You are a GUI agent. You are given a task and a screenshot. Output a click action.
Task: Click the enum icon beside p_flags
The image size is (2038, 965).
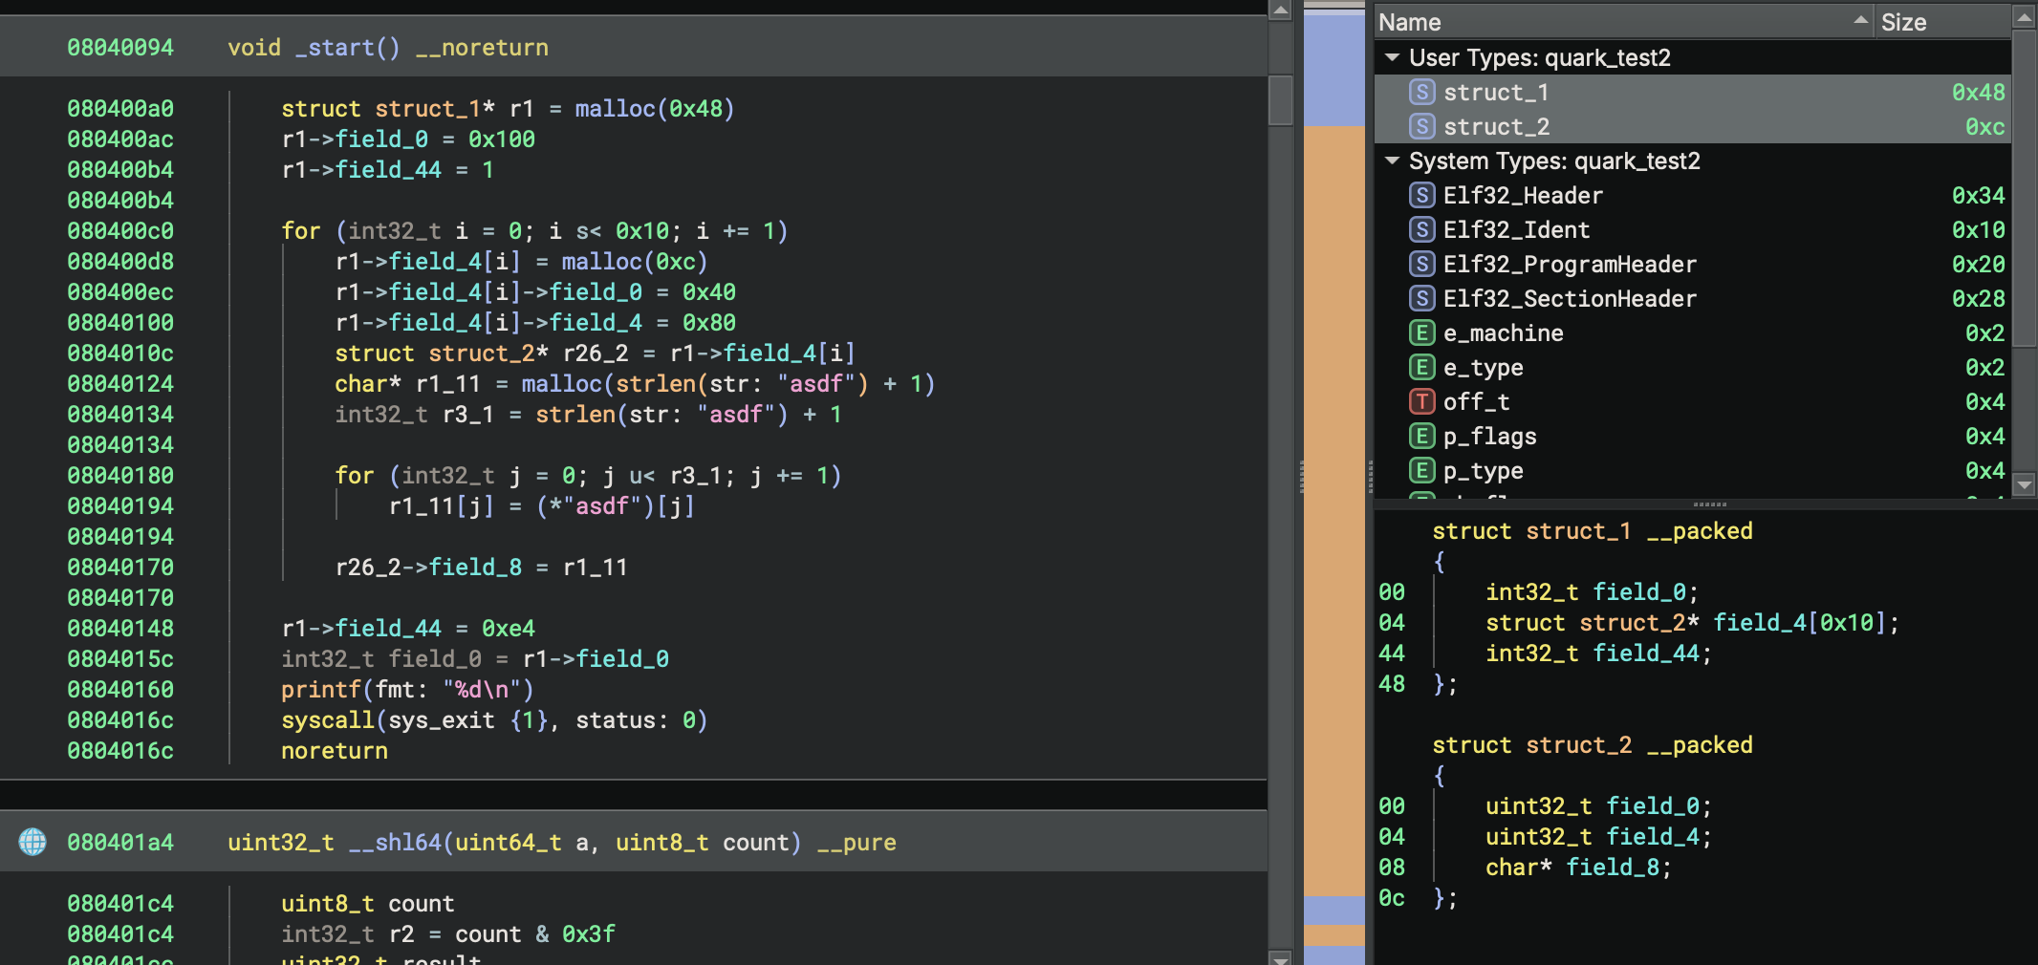point(1421,436)
